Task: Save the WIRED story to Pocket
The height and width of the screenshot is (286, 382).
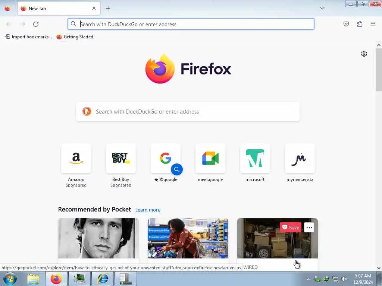Action: pos(290,228)
